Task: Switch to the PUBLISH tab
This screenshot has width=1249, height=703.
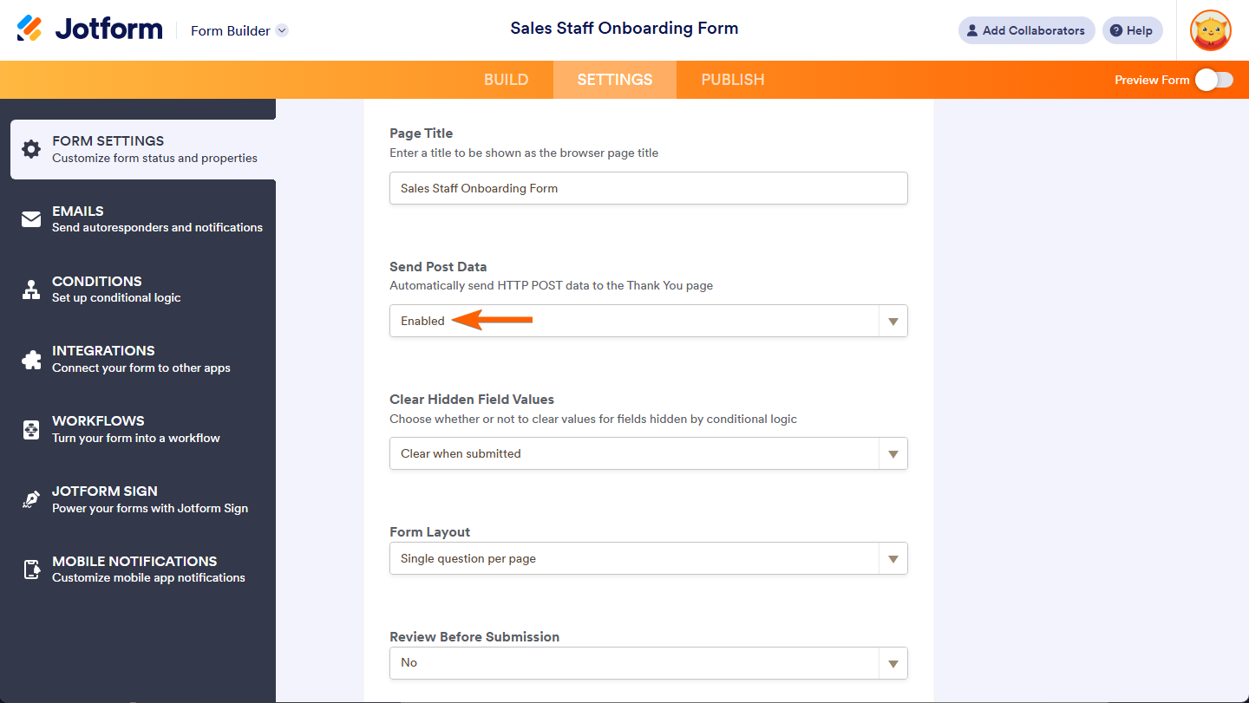Action: point(733,80)
